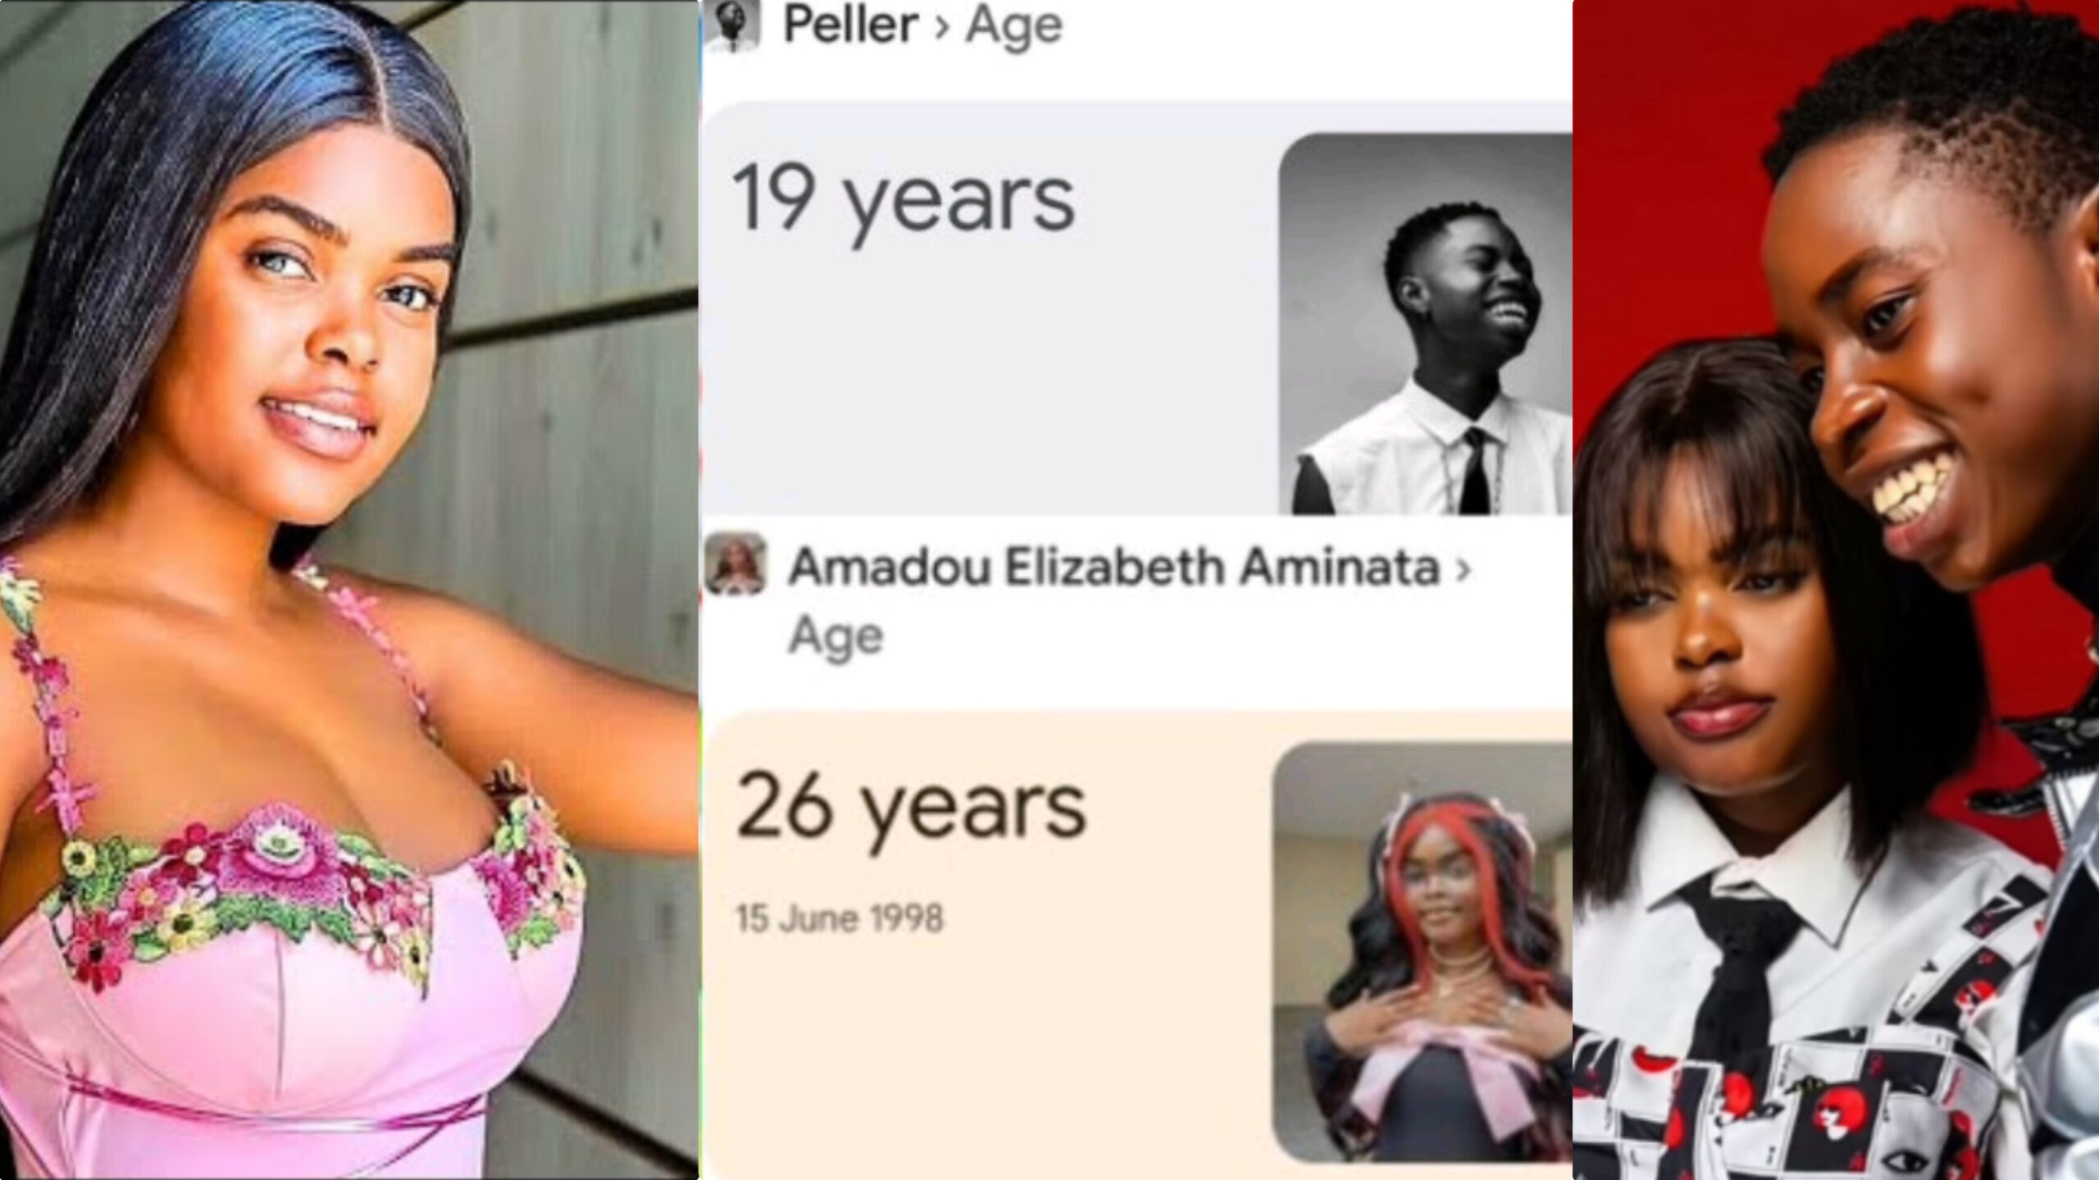Click the small Peller avatar icon
Viewport: 2099px width, 1180px height.
click(x=735, y=23)
